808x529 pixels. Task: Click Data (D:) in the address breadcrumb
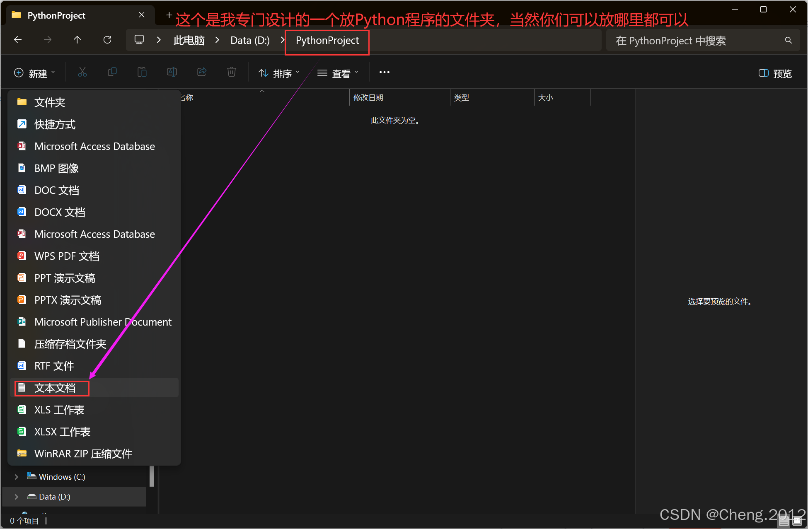pyautogui.click(x=250, y=40)
